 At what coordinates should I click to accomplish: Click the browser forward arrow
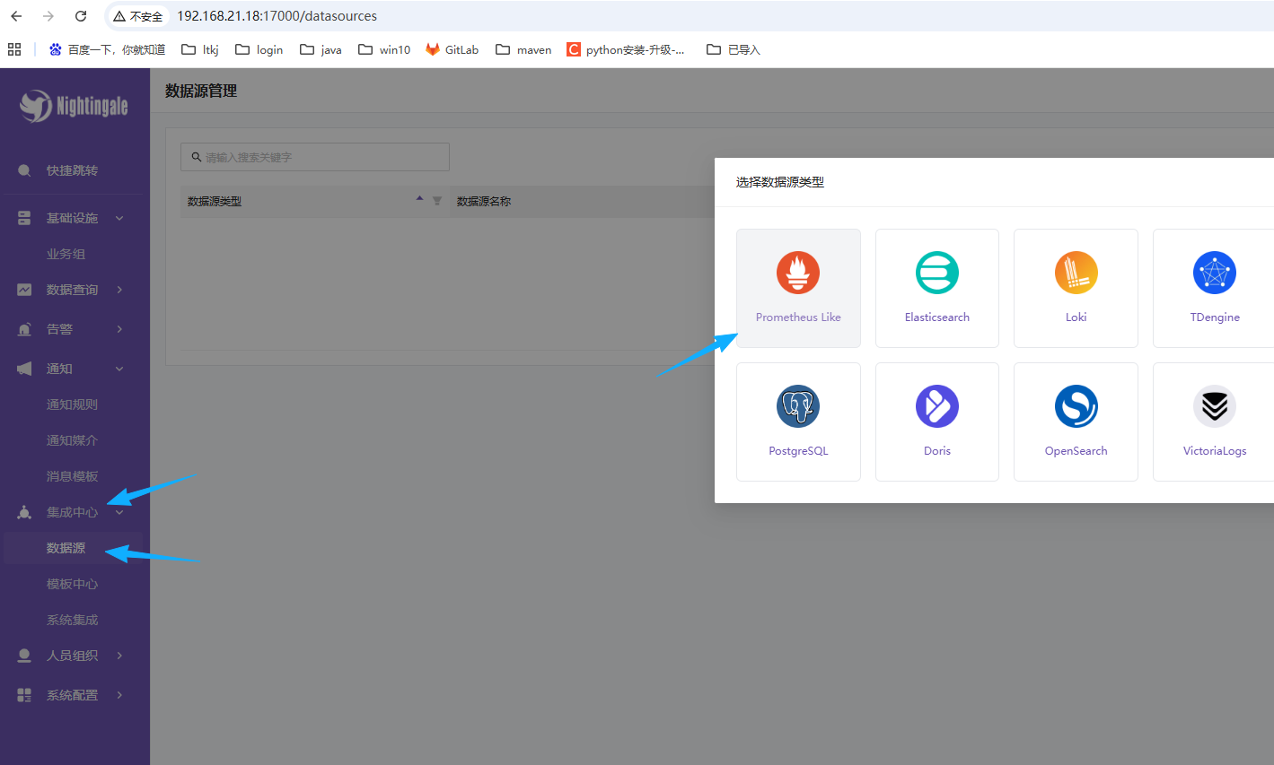[x=48, y=16]
